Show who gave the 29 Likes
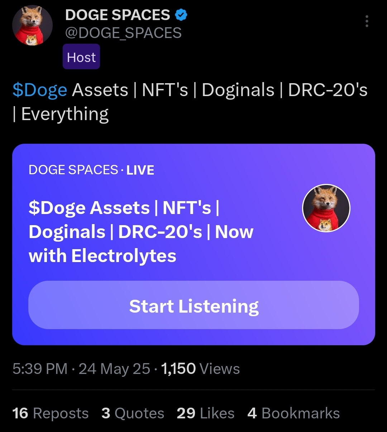The height and width of the screenshot is (432, 387). 205,413
